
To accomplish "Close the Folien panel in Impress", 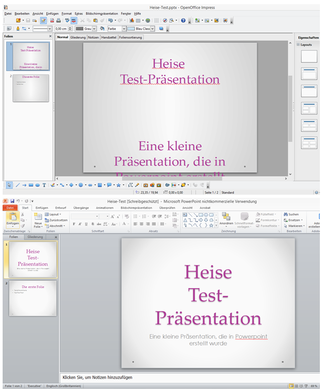I will pyautogui.click(x=50, y=36).
